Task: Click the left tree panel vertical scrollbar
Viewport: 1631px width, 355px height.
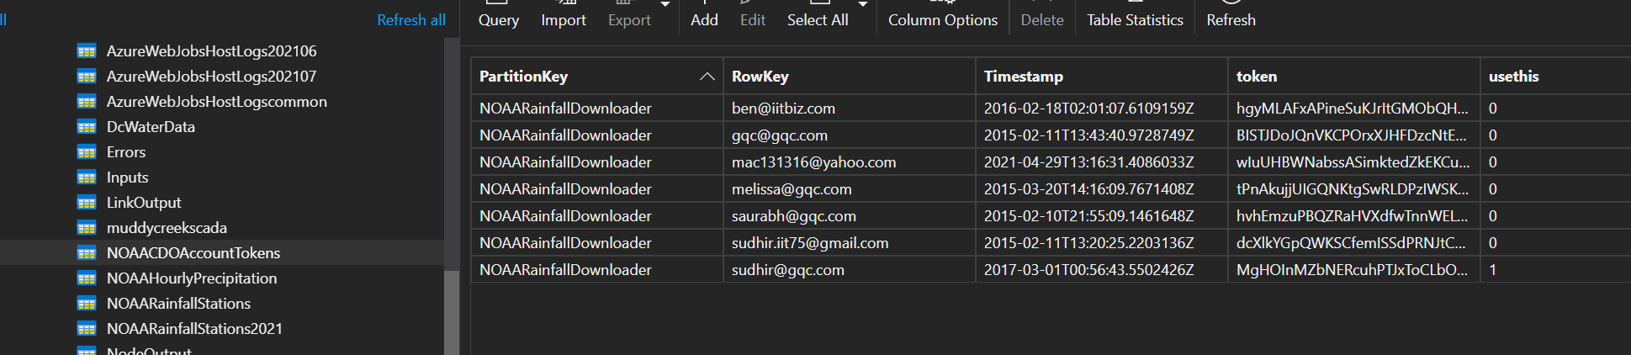Action: click(452, 312)
